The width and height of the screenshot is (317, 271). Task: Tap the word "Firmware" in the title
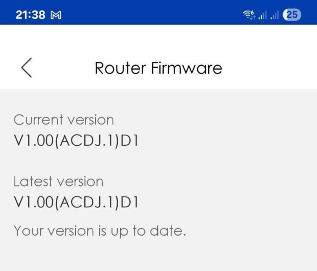pyautogui.click(x=186, y=68)
